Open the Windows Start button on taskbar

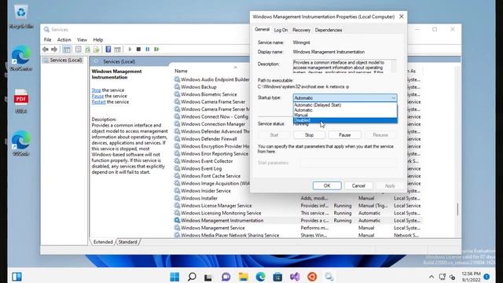click(x=174, y=277)
